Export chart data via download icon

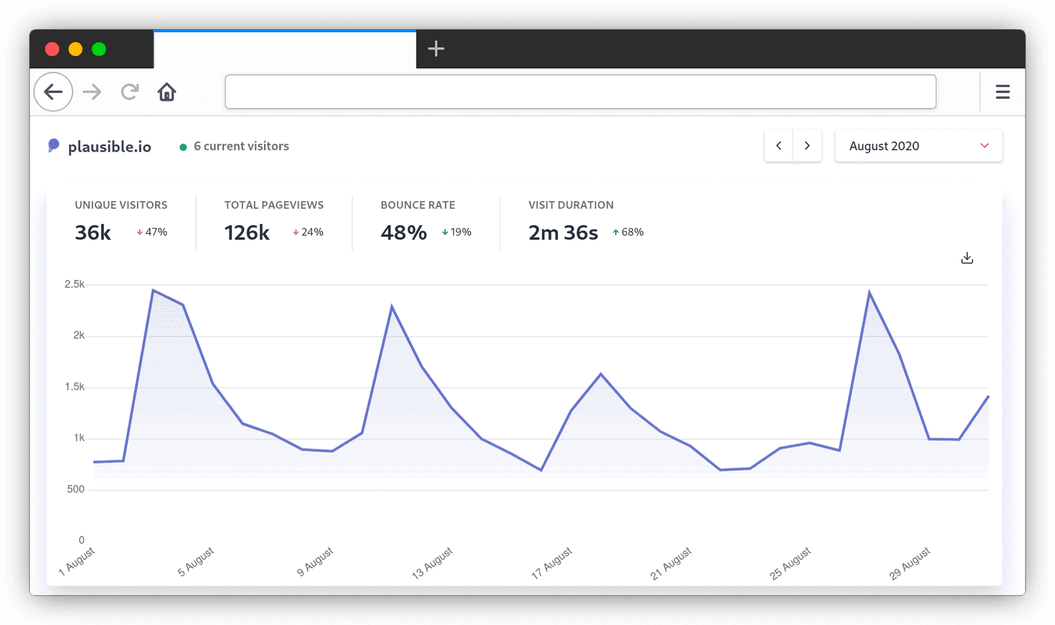coord(967,258)
